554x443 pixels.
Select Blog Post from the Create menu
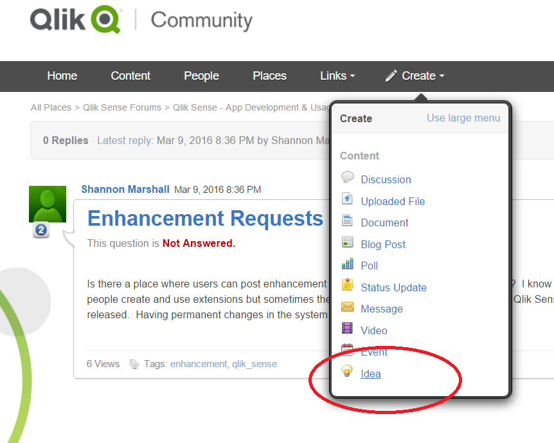383,245
